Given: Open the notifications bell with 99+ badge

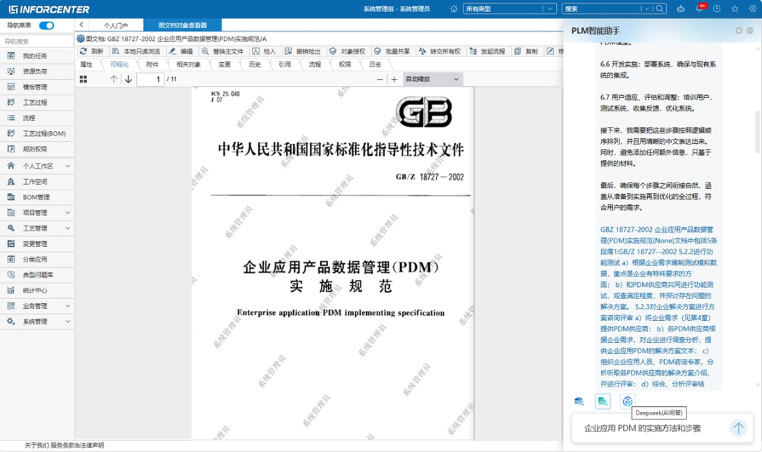Looking at the screenshot, I should point(699,9).
